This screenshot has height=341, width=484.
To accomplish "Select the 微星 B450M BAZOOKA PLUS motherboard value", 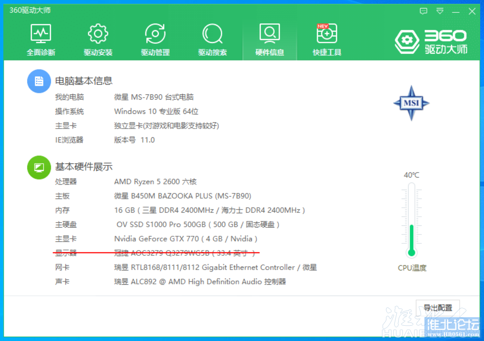I will click(183, 196).
